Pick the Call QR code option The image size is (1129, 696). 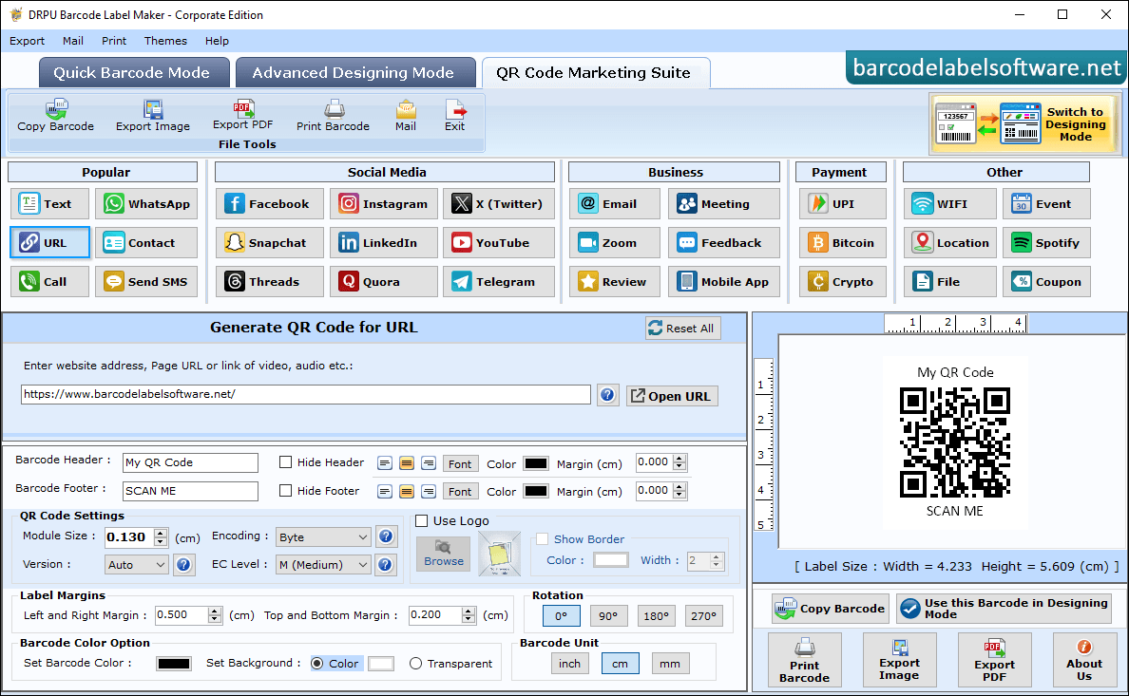49,281
